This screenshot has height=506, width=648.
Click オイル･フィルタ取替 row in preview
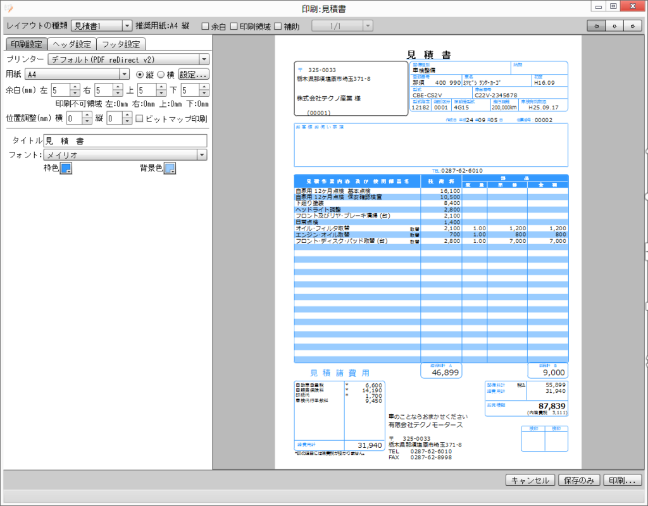tap(431, 228)
